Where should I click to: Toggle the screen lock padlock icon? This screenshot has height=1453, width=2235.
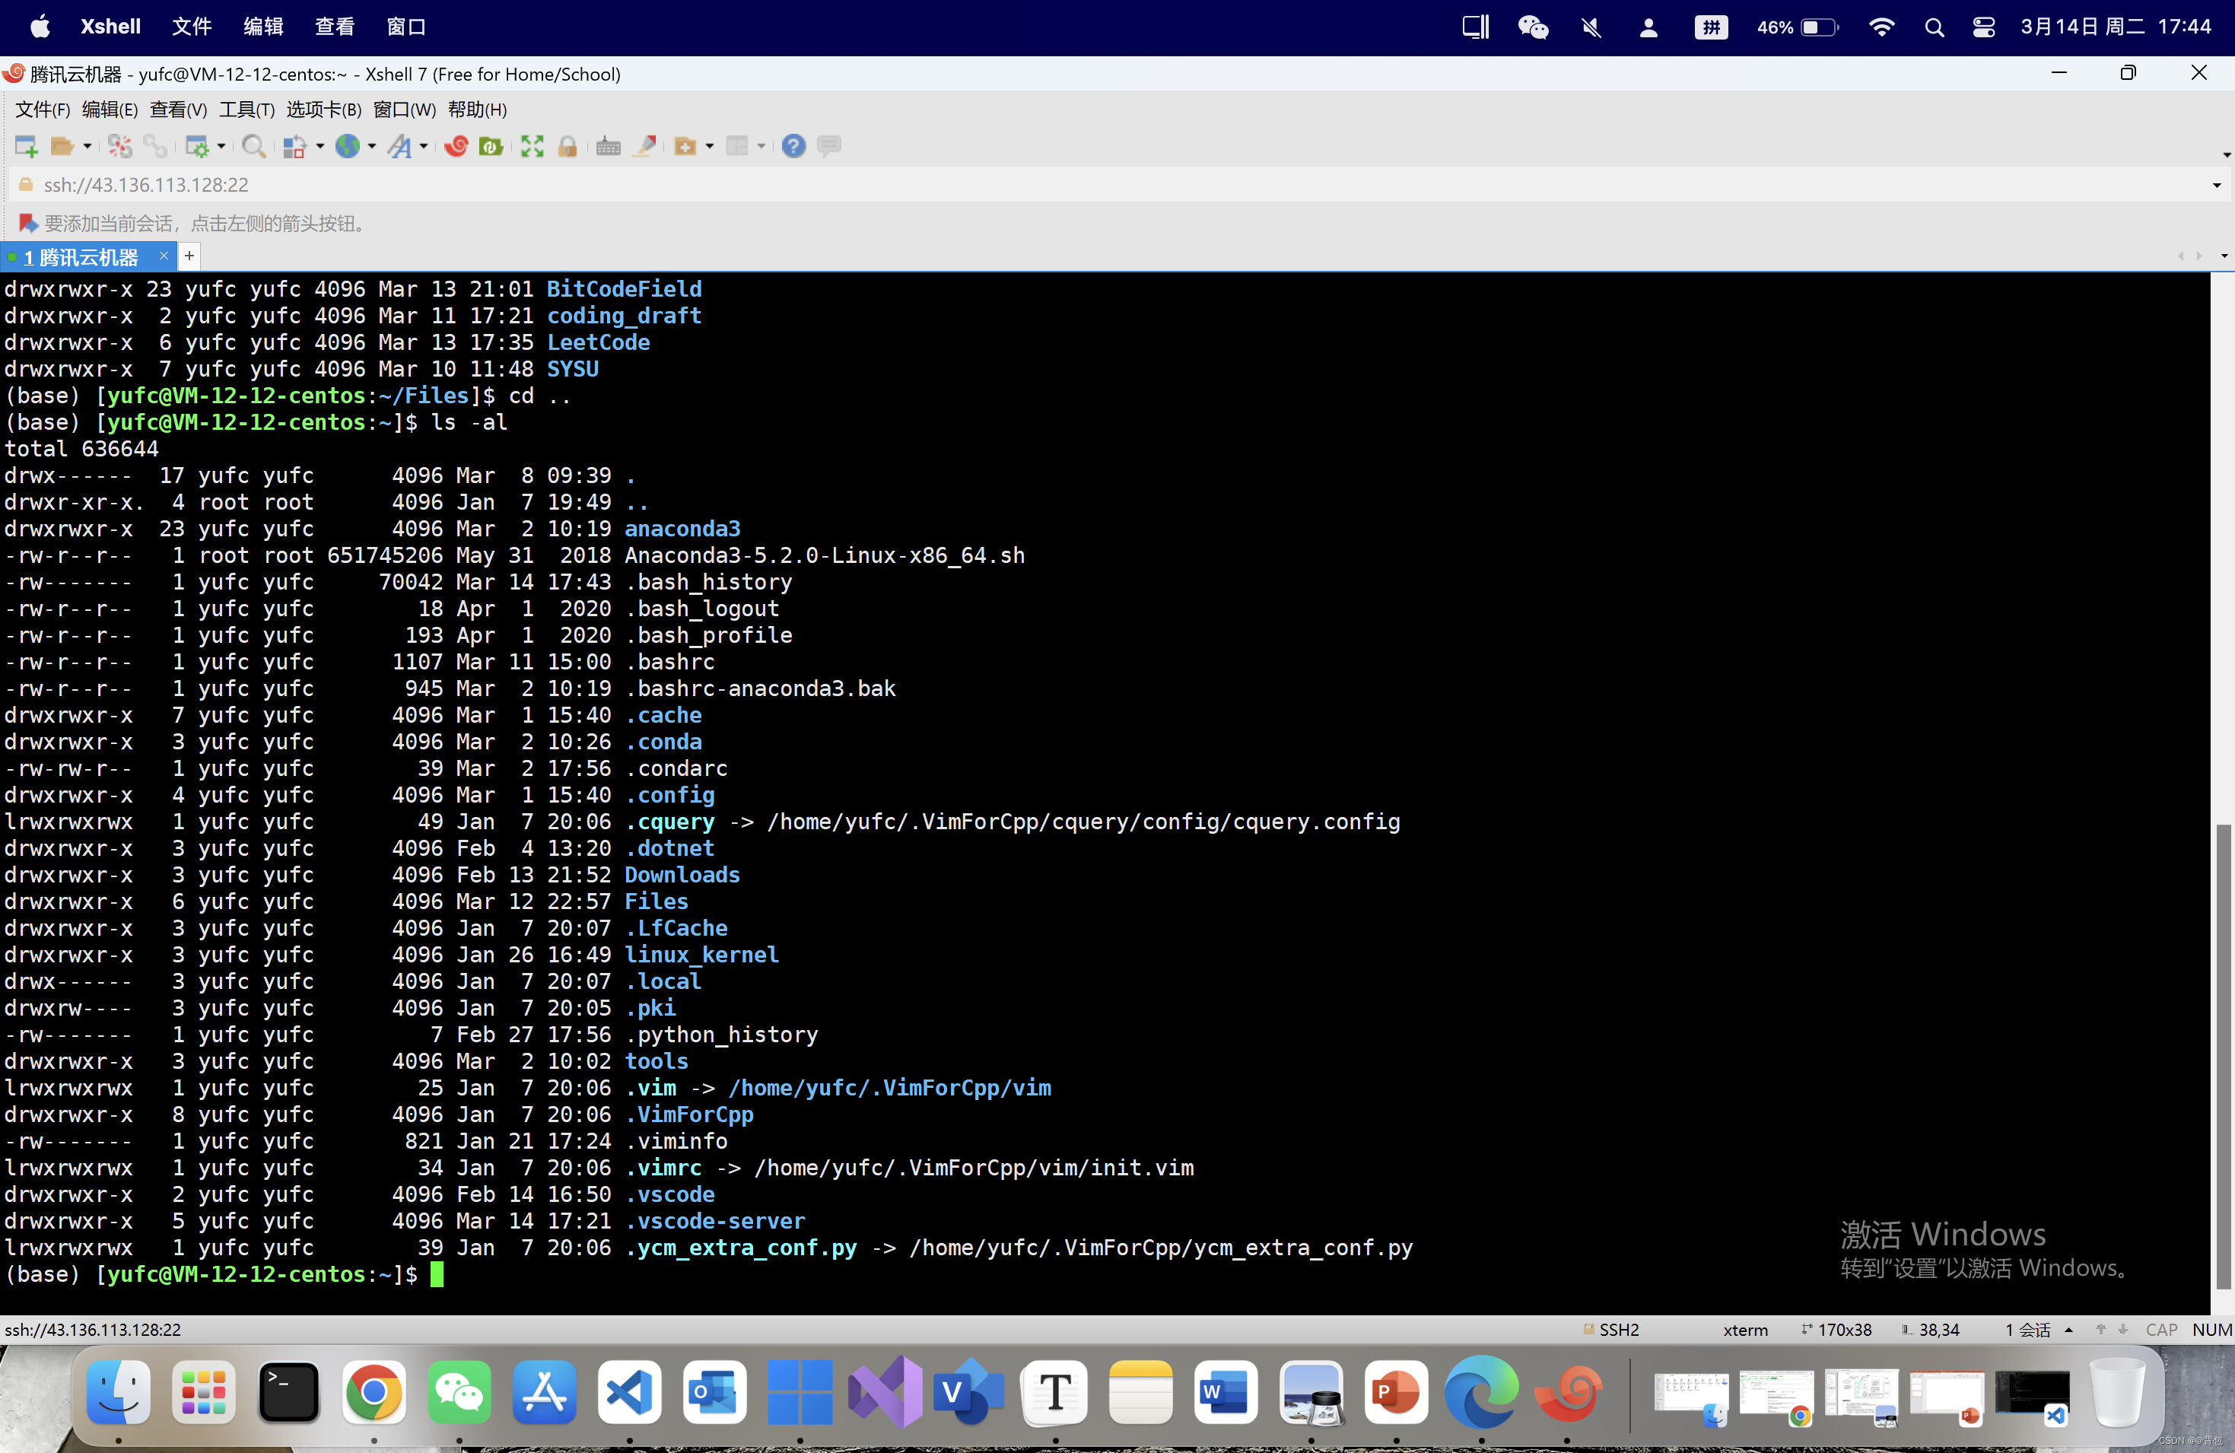click(567, 145)
